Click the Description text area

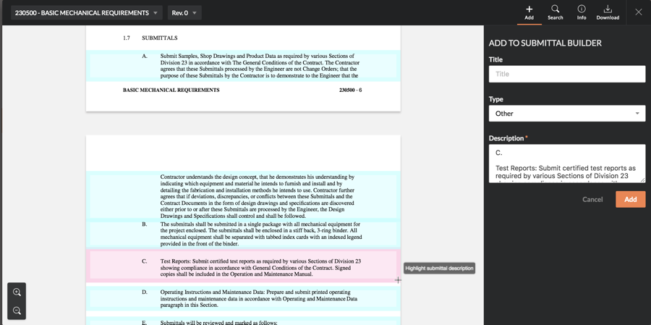pos(566,164)
